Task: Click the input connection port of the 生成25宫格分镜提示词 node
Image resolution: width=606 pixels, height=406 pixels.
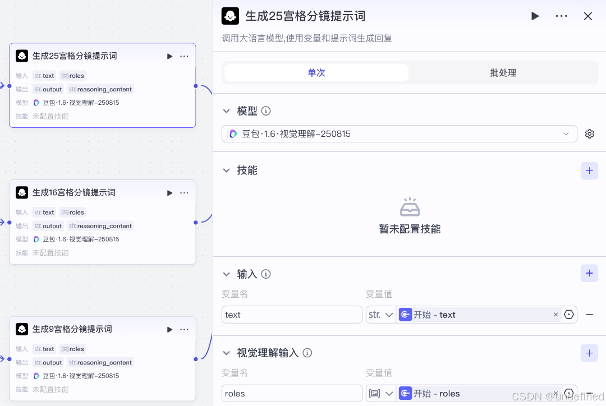Action: click(x=10, y=86)
